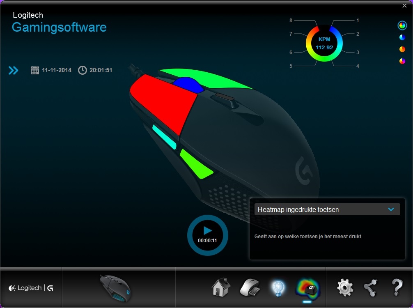Expand the double-arrow side panel
413x308 pixels.
[13, 70]
